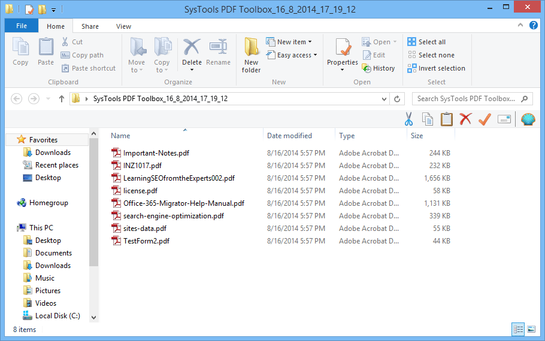Open the Move to menu

(x=137, y=55)
